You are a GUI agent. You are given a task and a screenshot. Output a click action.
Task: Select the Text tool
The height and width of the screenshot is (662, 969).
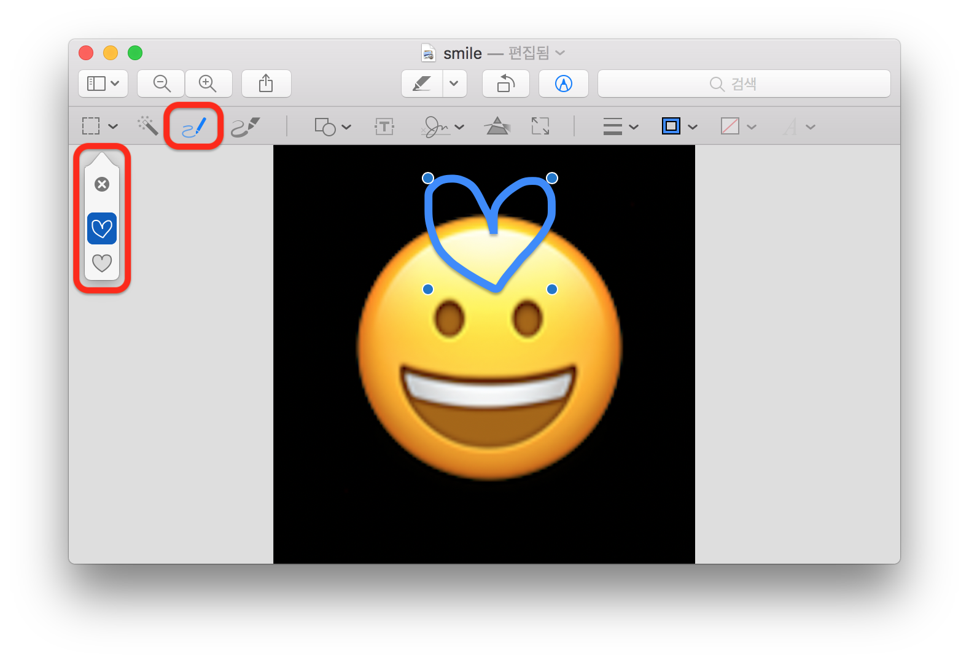pyautogui.click(x=384, y=127)
